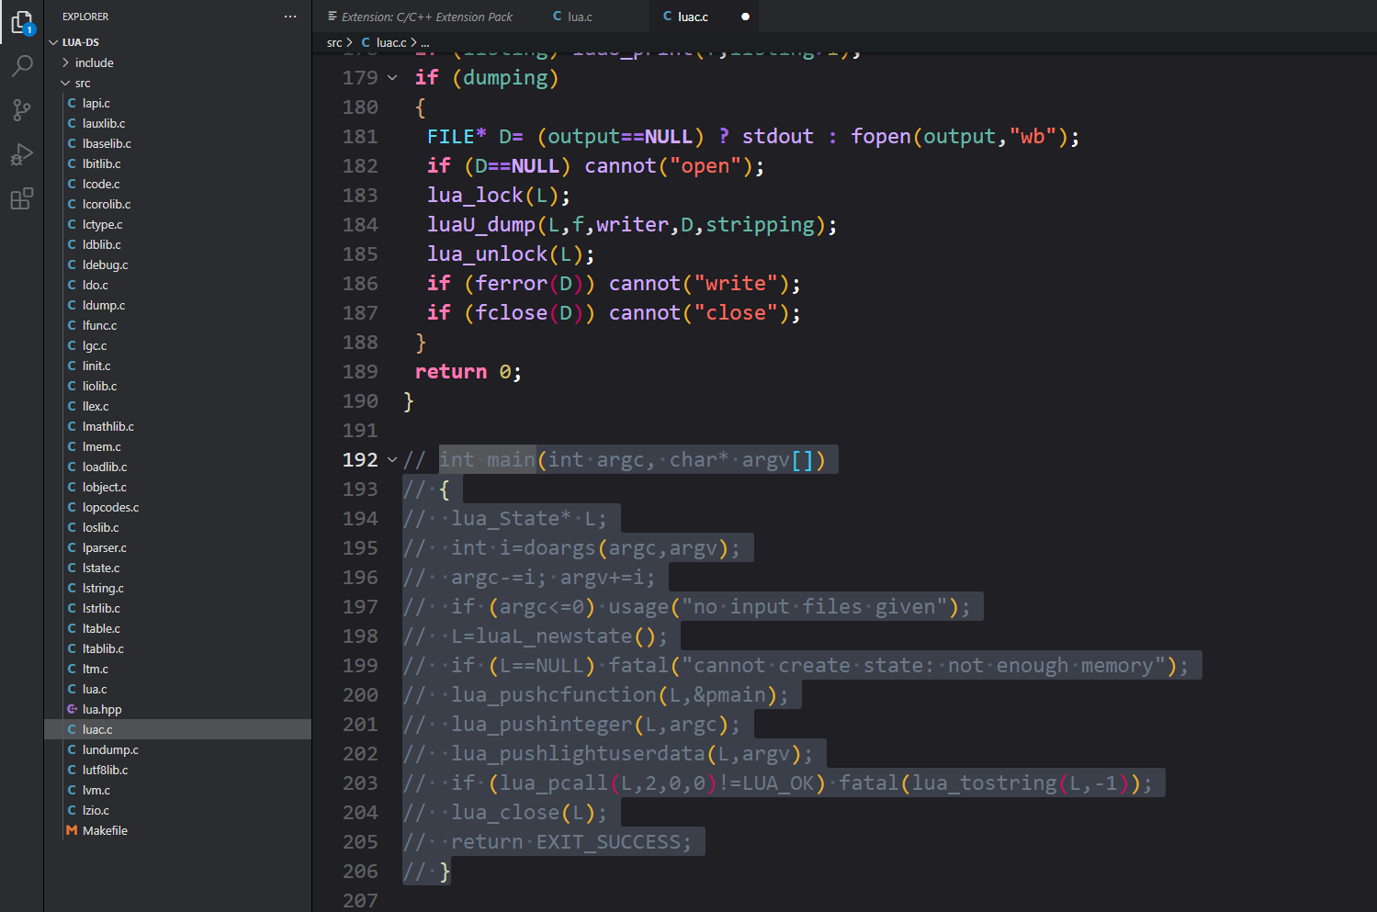Image resolution: width=1377 pixels, height=912 pixels.
Task: Open the Run and Debug view
Action: (x=22, y=154)
